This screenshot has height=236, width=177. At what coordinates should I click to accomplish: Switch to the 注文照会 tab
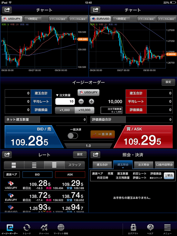coord(144,164)
